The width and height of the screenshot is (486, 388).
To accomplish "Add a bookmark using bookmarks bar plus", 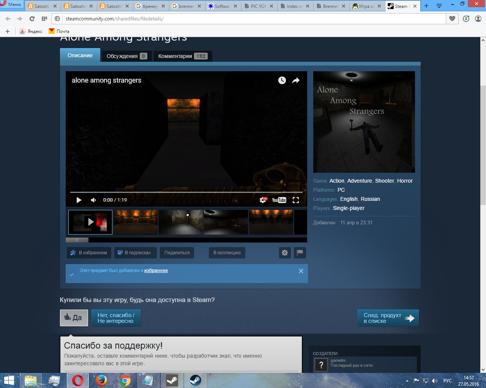I will (x=8, y=31).
